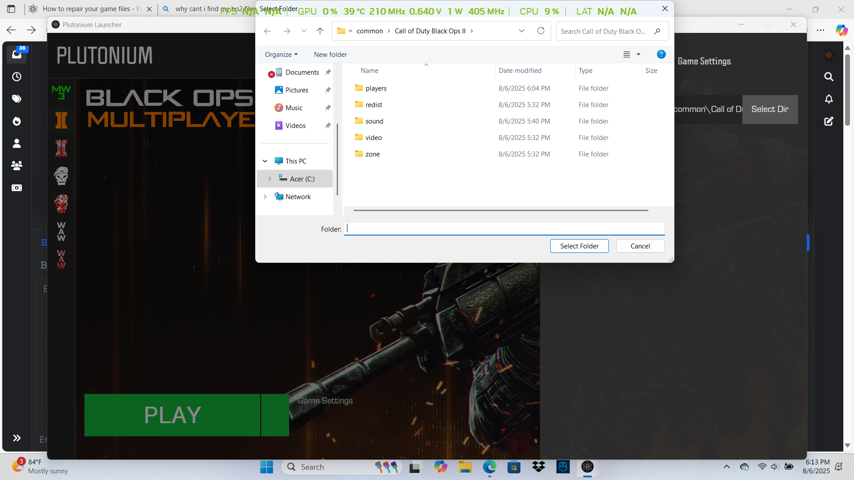Viewport: 854px width, 480px height.
Task: Select the zone folder
Action: (x=372, y=154)
